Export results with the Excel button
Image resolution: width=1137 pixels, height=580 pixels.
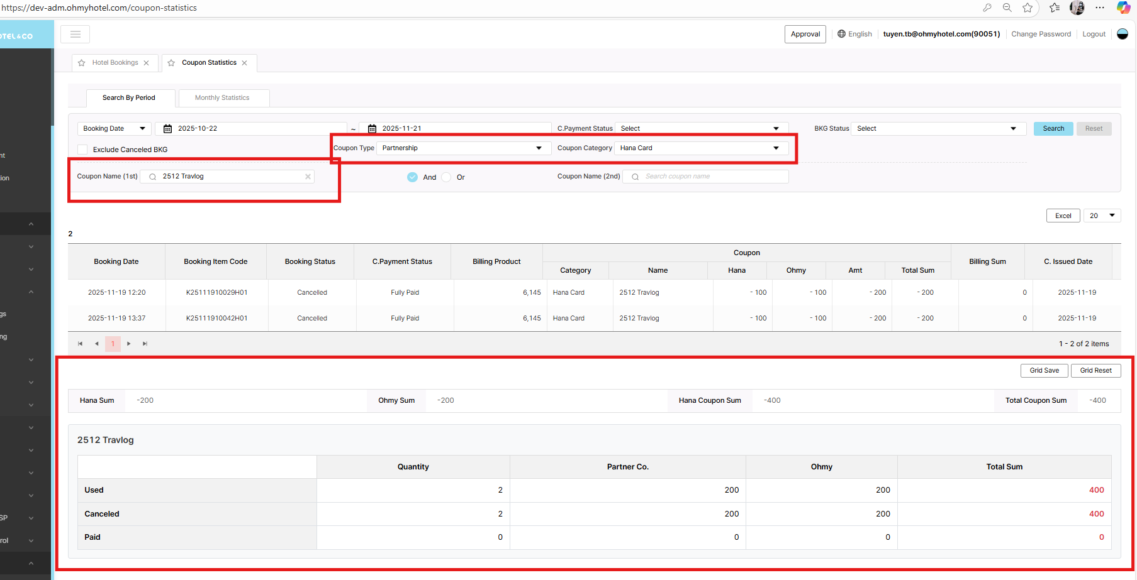click(1063, 216)
